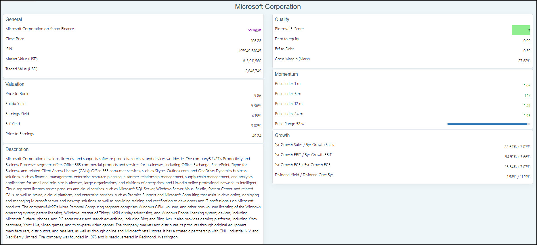This screenshot has width=537, height=245.
Task: Click the 'Price to Earnings' label
Action: 20,134
